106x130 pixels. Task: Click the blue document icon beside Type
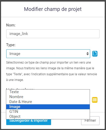click(95, 54)
